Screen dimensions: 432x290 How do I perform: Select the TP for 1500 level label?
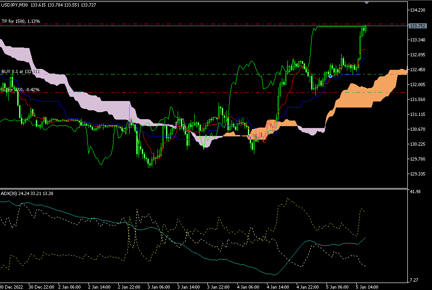click(x=20, y=21)
